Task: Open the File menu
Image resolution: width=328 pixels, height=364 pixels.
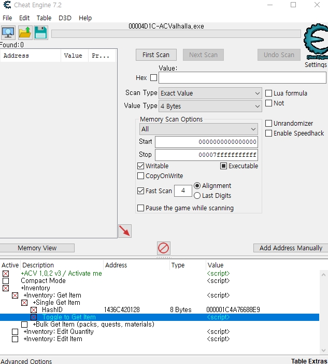Action: (7, 18)
